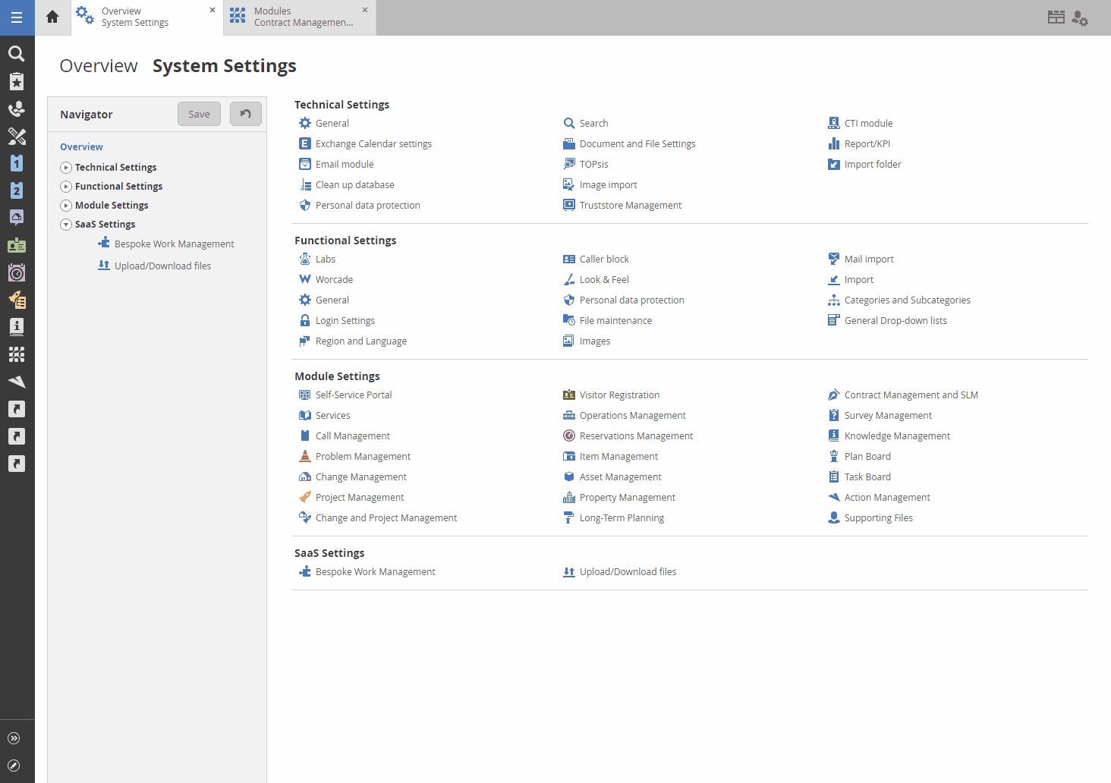Open Caller block settings

(x=596, y=259)
